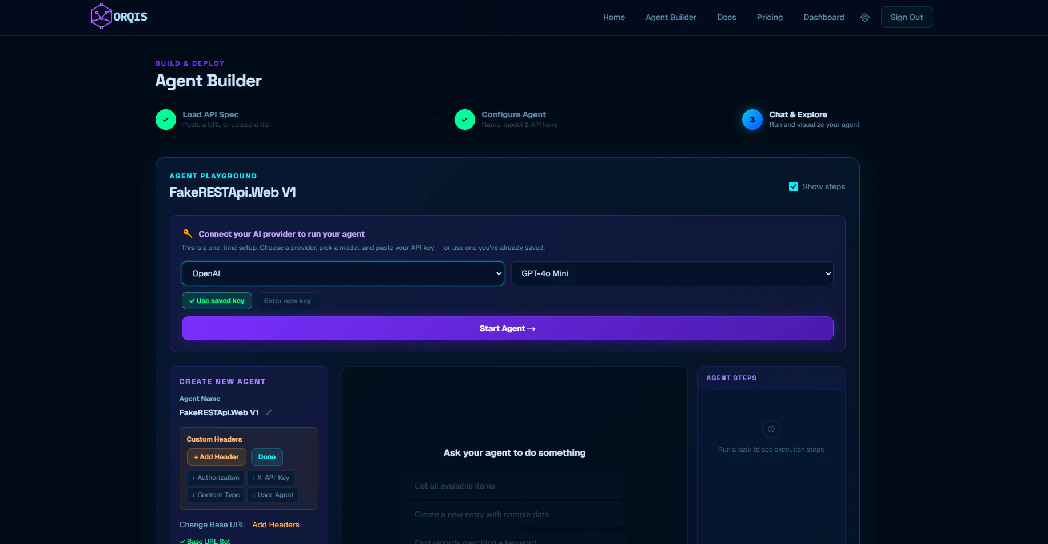Image resolution: width=1048 pixels, height=544 pixels.
Task: Click step 3 Chat & Explore circle
Action: 752,120
